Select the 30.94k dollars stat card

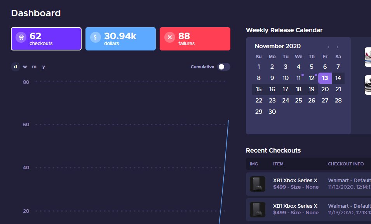[120, 39]
